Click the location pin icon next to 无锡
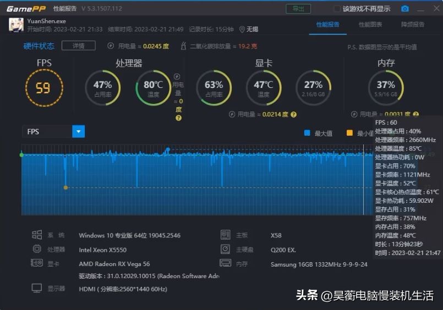 point(242,29)
